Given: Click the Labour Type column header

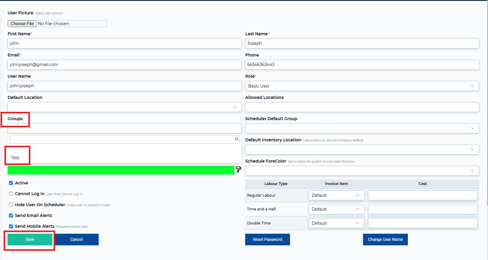Looking at the screenshot, I should (x=276, y=184).
